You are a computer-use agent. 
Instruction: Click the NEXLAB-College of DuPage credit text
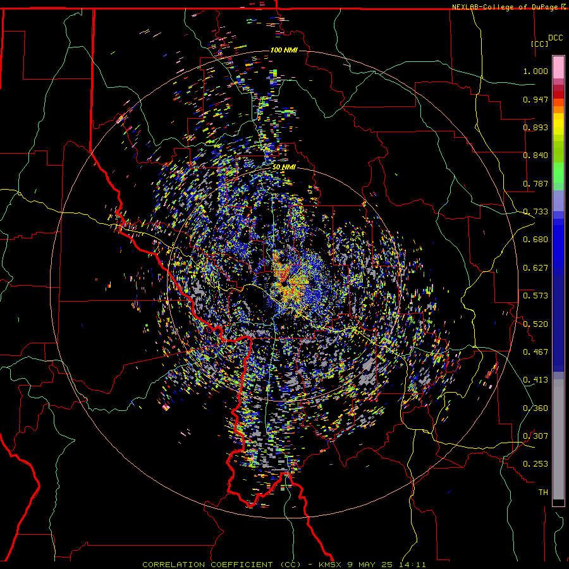point(505,7)
